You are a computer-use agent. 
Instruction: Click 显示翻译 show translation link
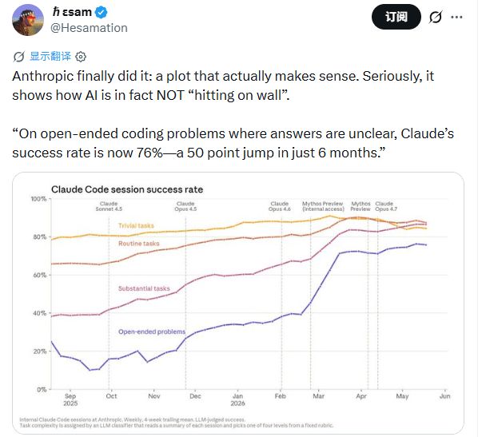50,56
